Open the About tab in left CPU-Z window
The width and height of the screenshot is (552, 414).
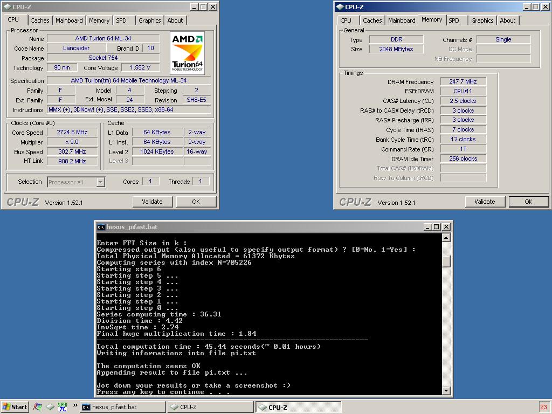point(175,20)
